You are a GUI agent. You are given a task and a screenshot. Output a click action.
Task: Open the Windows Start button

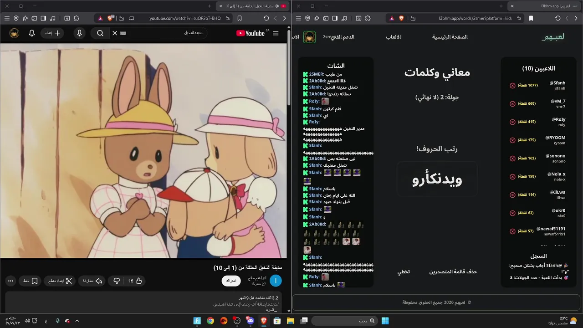pos(385,321)
